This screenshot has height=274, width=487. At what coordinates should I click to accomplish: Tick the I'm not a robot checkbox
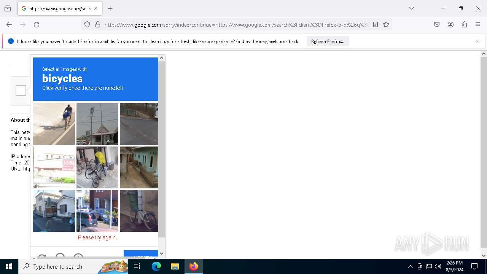(21, 91)
